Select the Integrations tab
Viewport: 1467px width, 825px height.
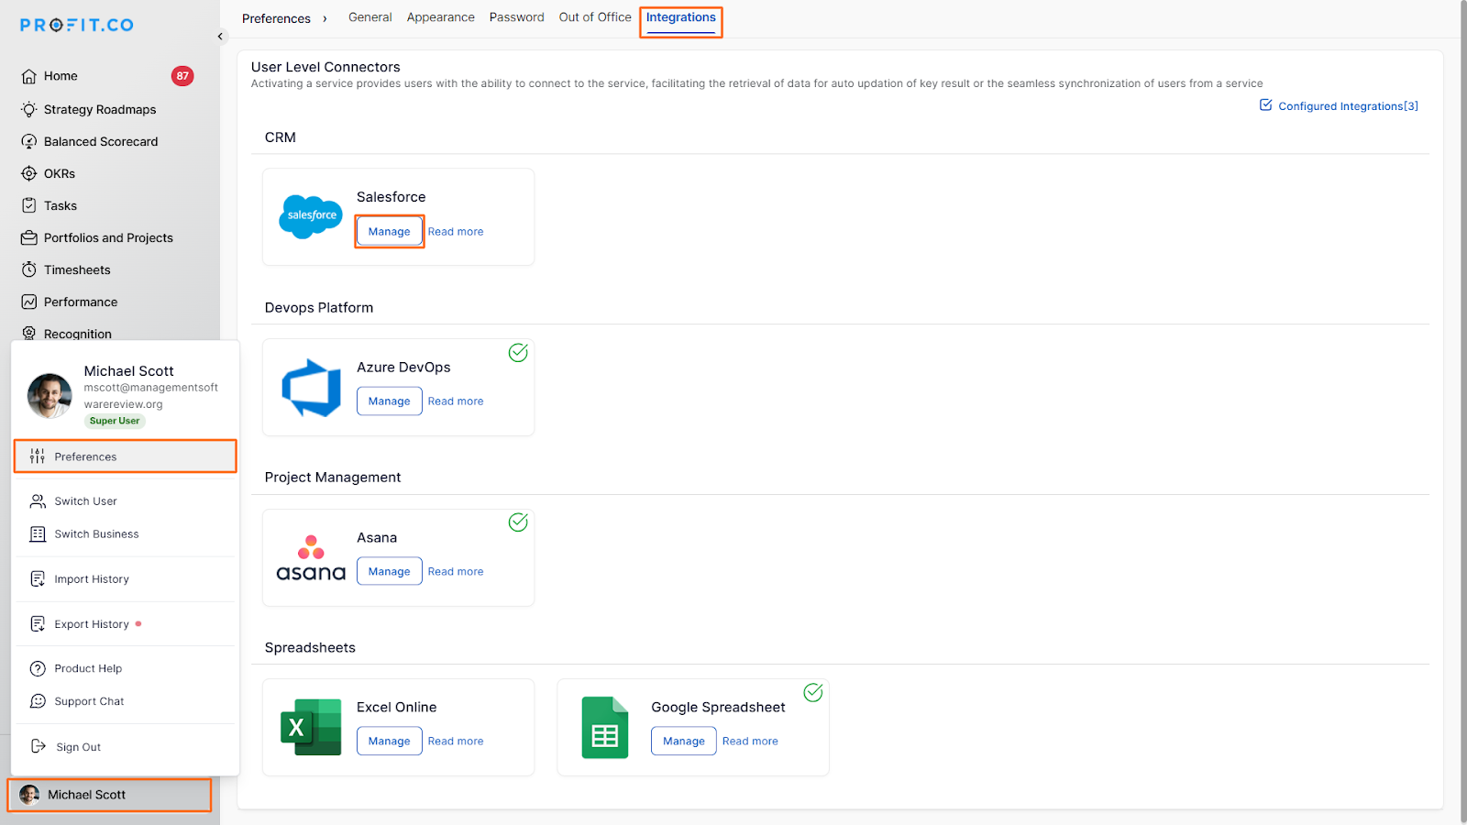click(x=681, y=17)
